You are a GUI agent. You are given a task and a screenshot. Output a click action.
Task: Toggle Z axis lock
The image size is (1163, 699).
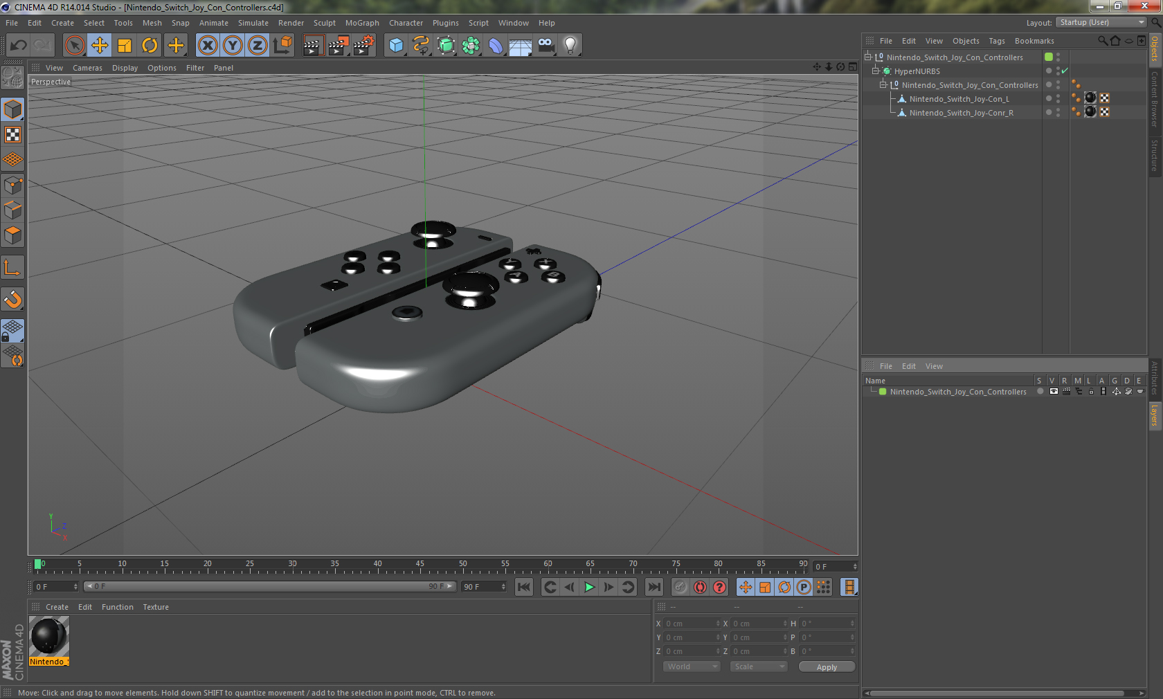(258, 46)
